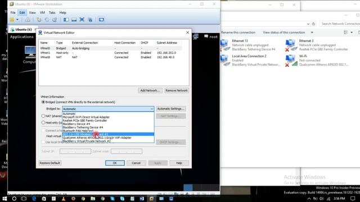Click the Subnet IP input field
Screen dimensions: 360x202
75,151
